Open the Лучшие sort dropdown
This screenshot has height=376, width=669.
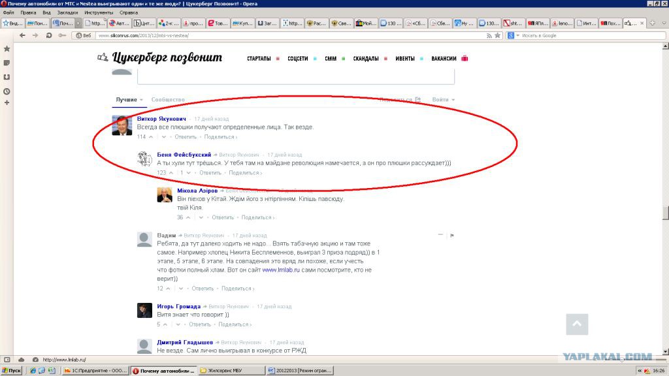129,100
